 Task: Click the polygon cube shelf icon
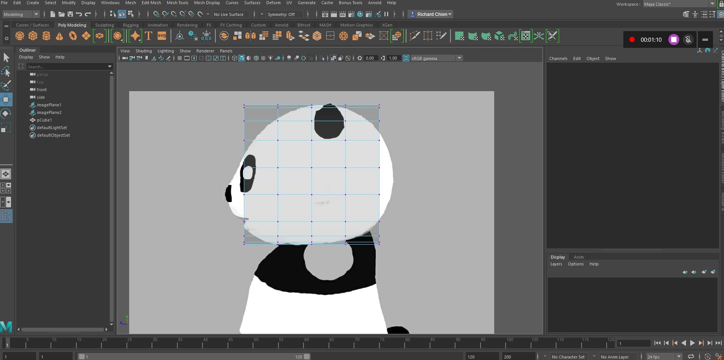pos(33,36)
